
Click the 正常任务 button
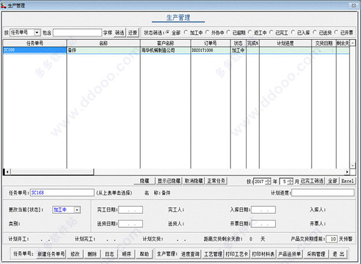216,181
